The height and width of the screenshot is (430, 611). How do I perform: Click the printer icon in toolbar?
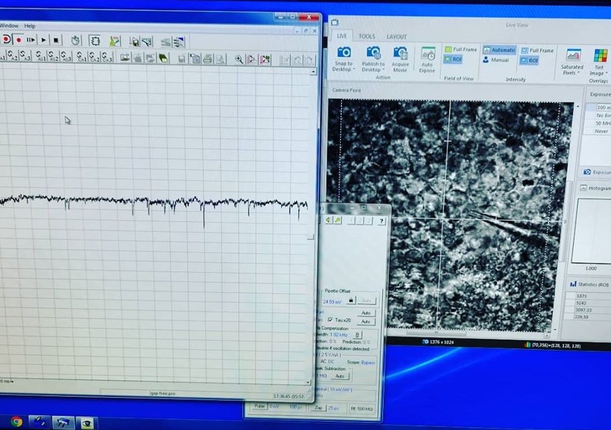point(208,59)
